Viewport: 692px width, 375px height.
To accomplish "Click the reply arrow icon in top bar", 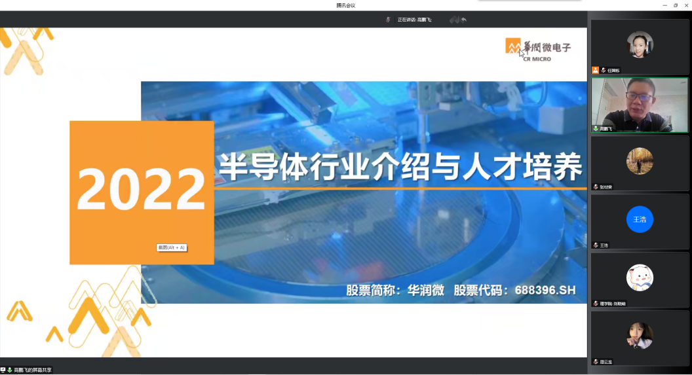I will tap(464, 20).
